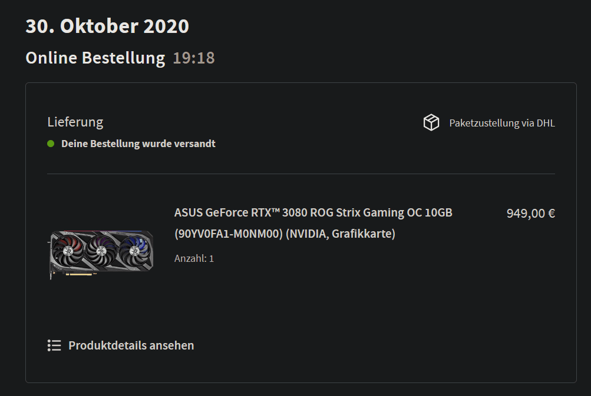The image size is (591, 396).
Task: Open the Produktdetails ansehen link
Action: pyautogui.click(x=131, y=345)
